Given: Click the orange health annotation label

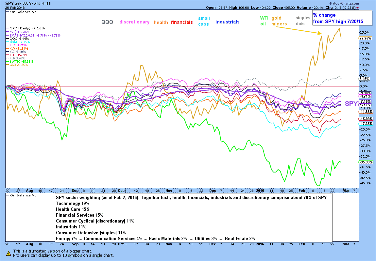Looking at the screenshot, I should [161, 23].
